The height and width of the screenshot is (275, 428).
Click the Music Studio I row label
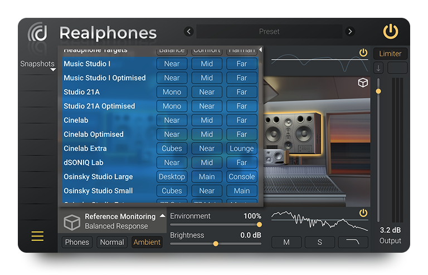click(87, 64)
